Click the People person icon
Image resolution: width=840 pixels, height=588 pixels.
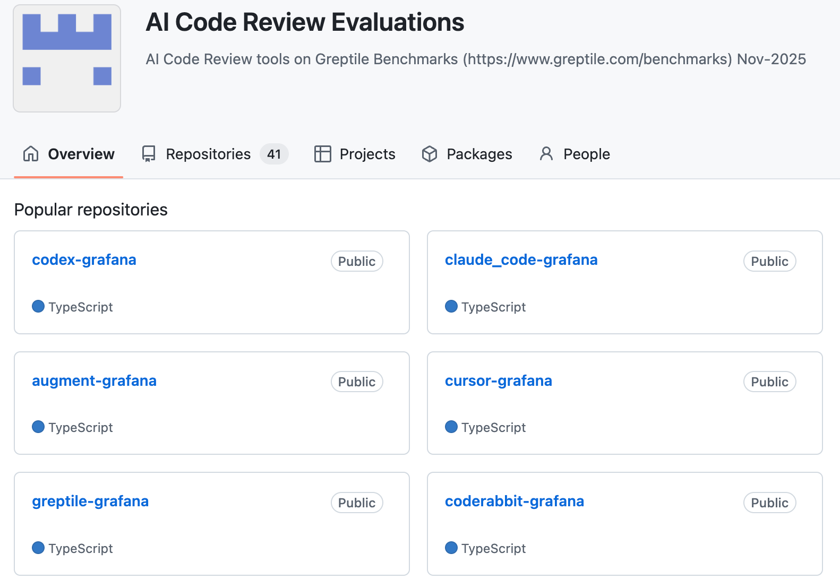coord(546,154)
